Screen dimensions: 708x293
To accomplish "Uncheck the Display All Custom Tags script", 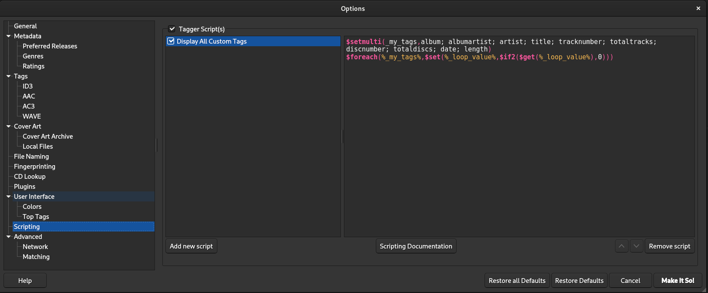I will tap(171, 41).
